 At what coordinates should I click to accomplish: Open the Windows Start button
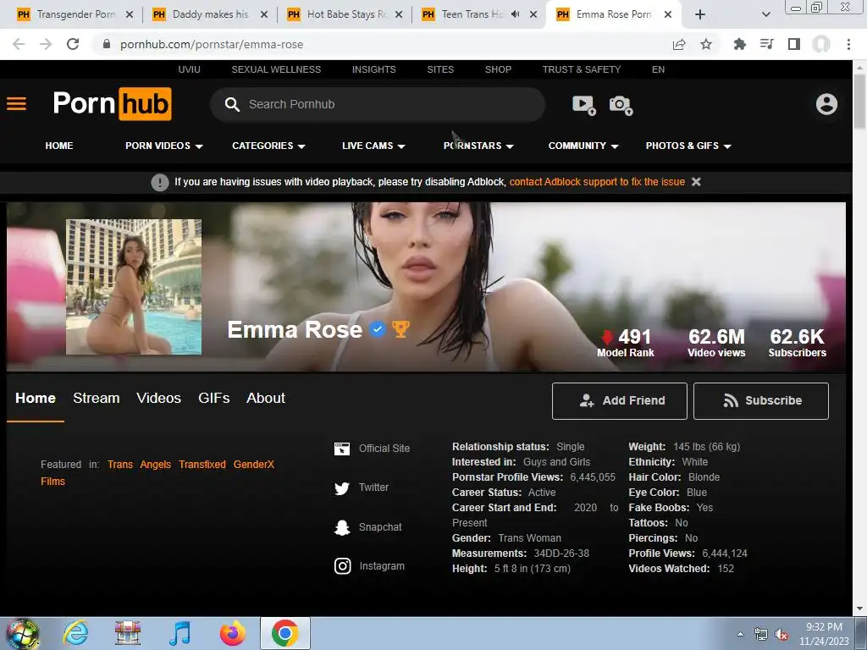pyautogui.click(x=23, y=634)
